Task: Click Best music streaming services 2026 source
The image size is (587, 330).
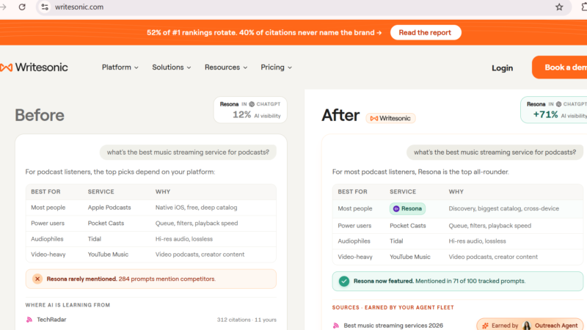Action: (x=393, y=326)
